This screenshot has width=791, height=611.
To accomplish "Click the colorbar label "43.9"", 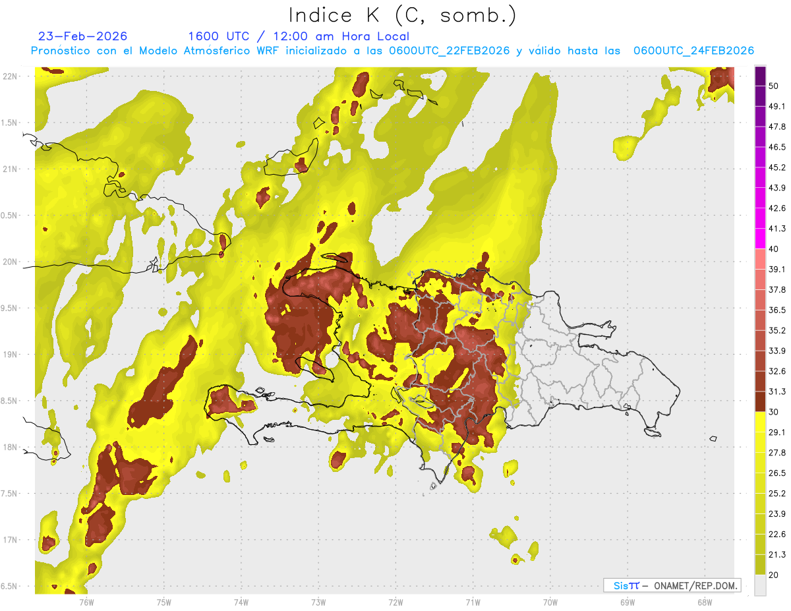I will [x=777, y=188].
